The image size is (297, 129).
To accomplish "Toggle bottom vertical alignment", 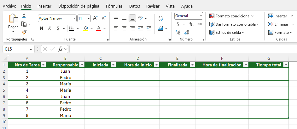I will point(132,18).
